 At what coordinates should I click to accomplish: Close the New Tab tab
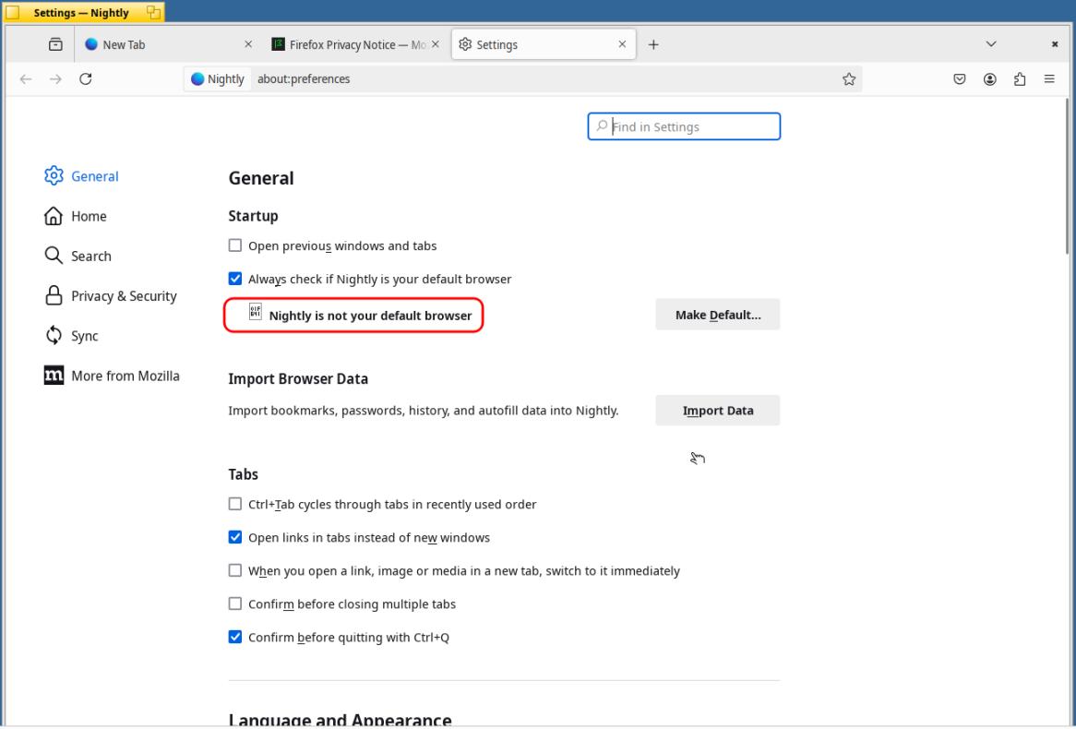[x=248, y=44]
